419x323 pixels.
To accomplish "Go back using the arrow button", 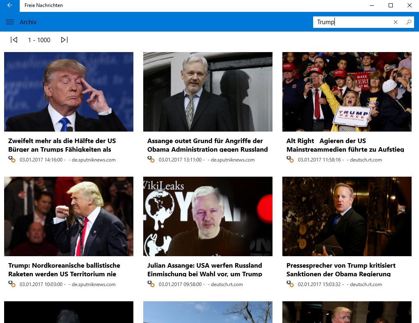I will click(x=10, y=5).
